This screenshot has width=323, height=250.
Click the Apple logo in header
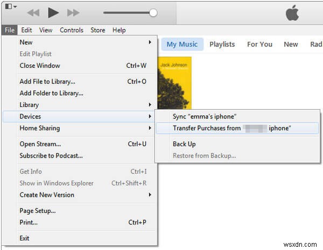coord(292,13)
